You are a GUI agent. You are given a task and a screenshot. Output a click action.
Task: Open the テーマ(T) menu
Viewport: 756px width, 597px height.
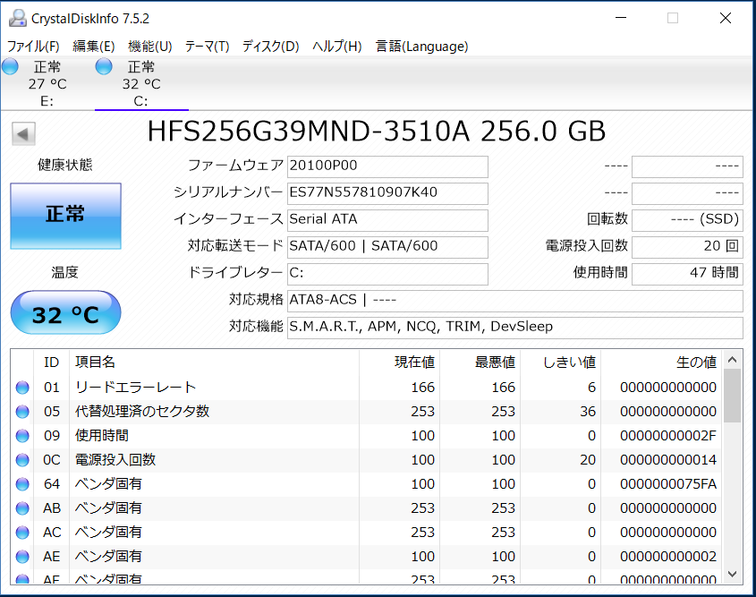[x=207, y=47]
